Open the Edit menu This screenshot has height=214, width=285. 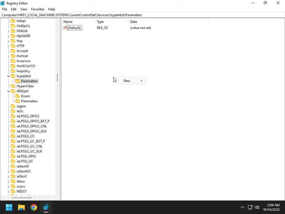(x=14, y=9)
